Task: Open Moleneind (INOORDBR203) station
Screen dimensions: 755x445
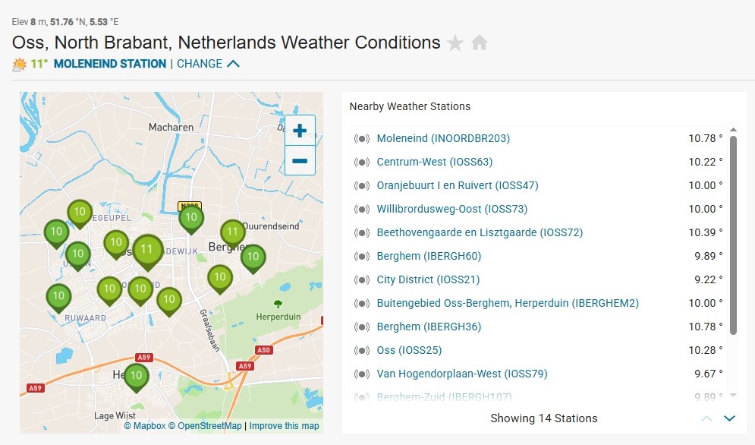Action: tap(443, 139)
